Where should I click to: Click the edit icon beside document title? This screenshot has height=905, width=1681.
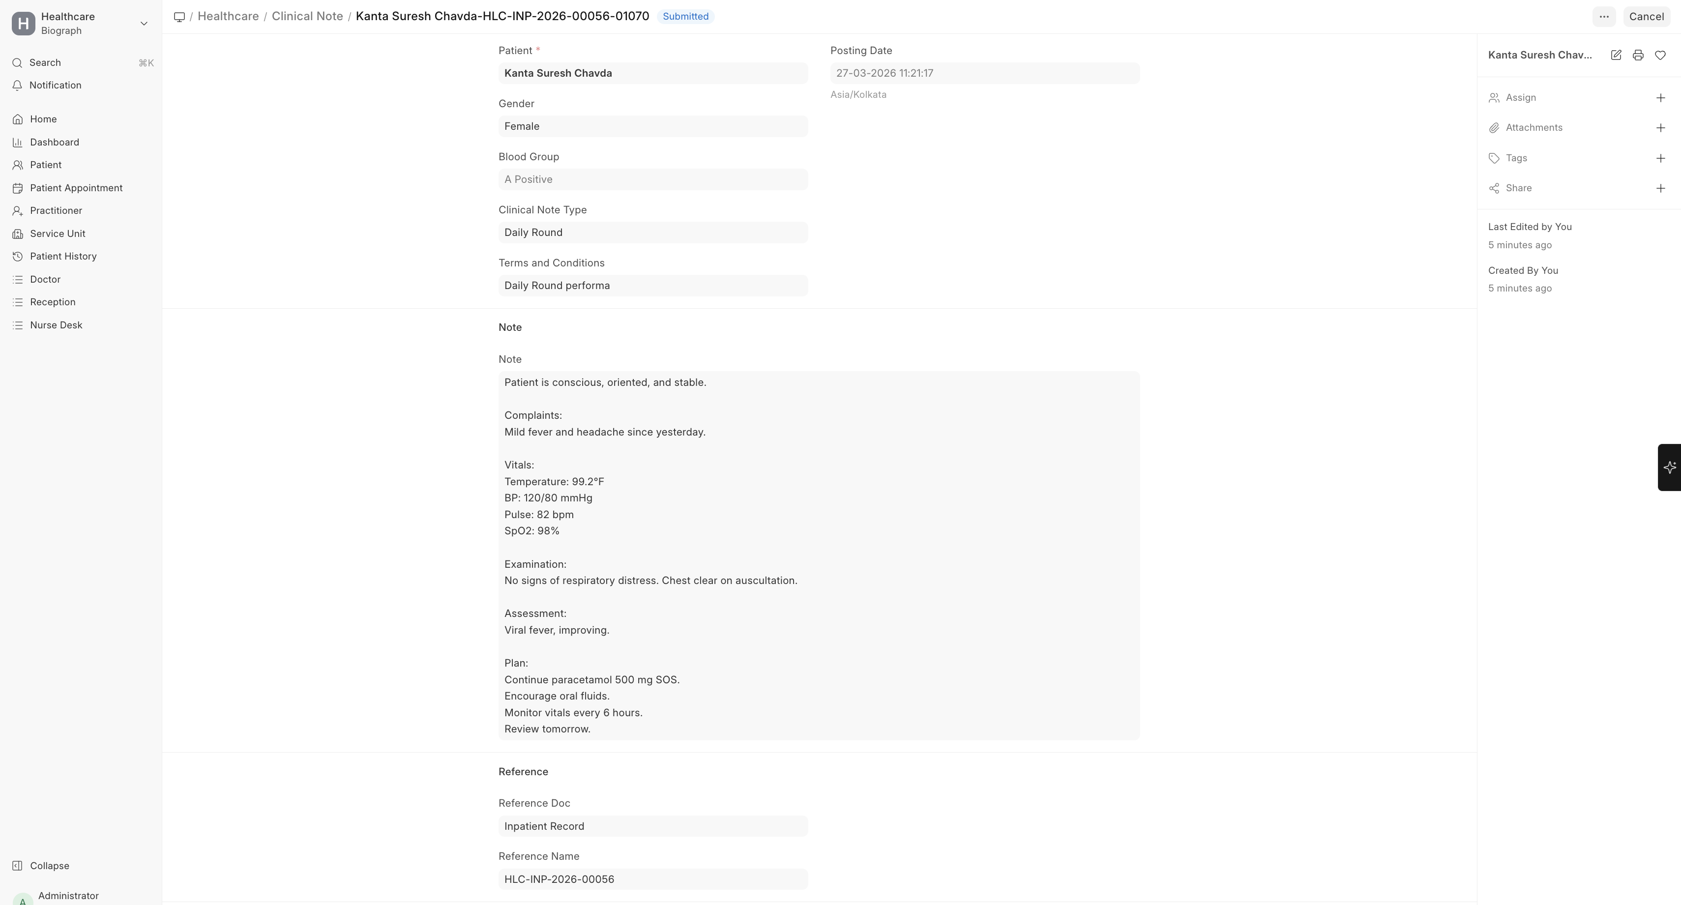pyautogui.click(x=1616, y=56)
